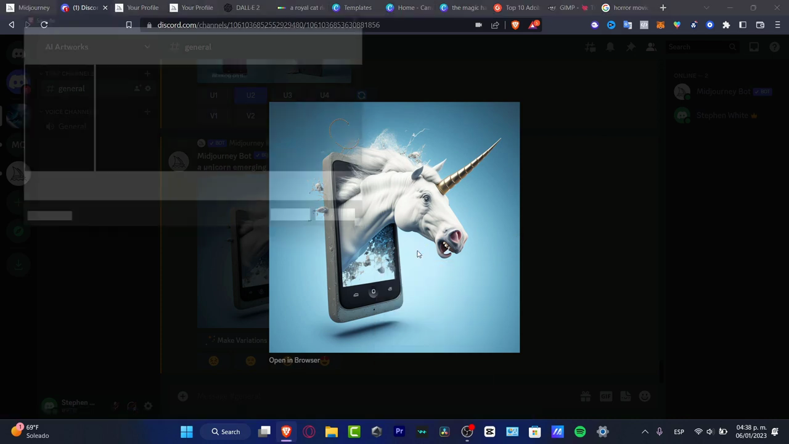Viewport: 789px width, 444px height.
Task: Click the dimmed U2 upscale button
Action: click(x=250, y=95)
